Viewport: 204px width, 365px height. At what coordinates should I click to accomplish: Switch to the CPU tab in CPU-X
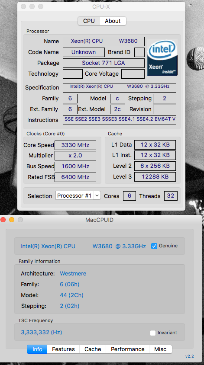[89, 21]
